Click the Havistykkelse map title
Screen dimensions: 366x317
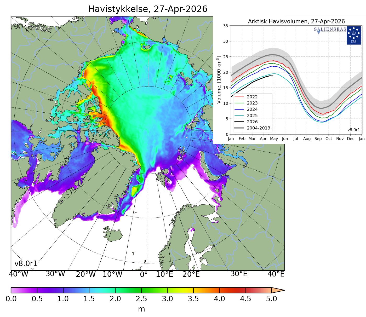coord(148,9)
